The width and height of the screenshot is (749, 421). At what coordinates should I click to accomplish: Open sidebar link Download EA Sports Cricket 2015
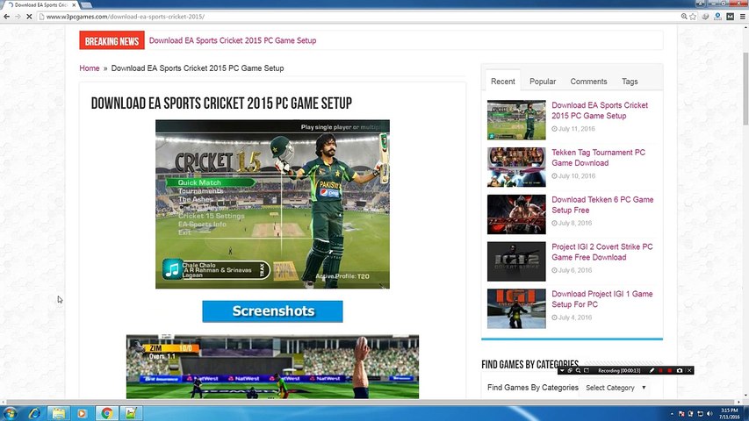click(600, 111)
